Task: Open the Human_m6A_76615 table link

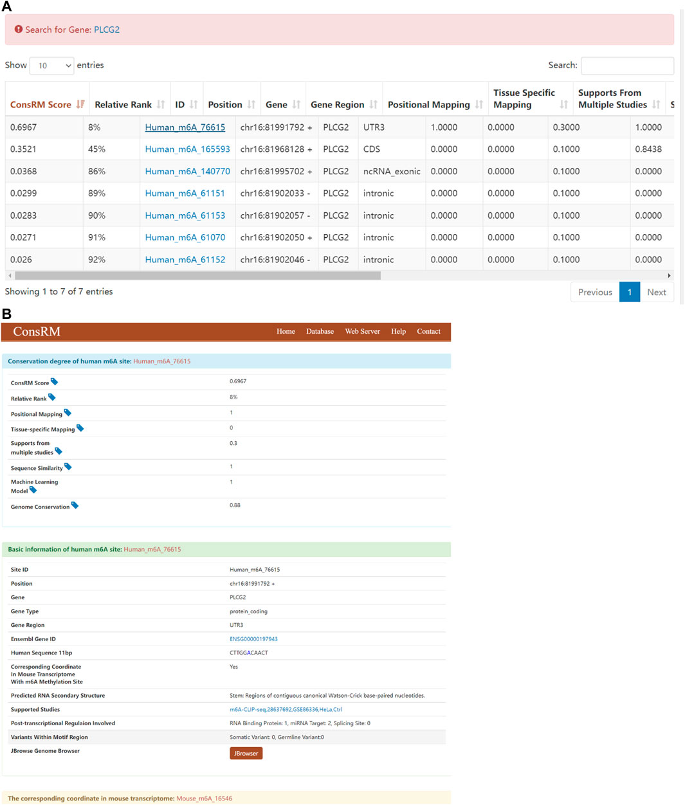Action: (x=185, y=127)
